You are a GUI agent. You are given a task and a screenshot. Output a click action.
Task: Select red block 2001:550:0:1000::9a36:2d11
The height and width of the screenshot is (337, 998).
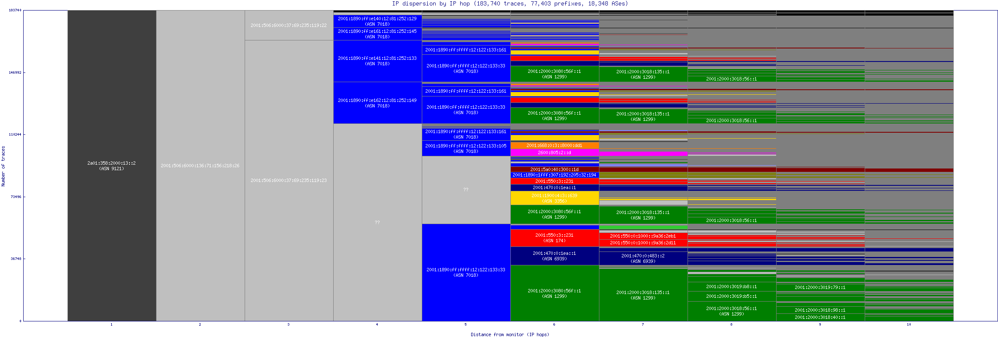tap(643, 243)
